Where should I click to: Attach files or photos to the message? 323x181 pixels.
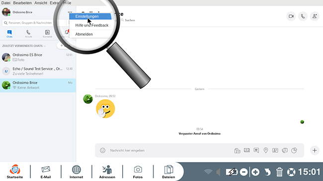[x=238, y=151]
